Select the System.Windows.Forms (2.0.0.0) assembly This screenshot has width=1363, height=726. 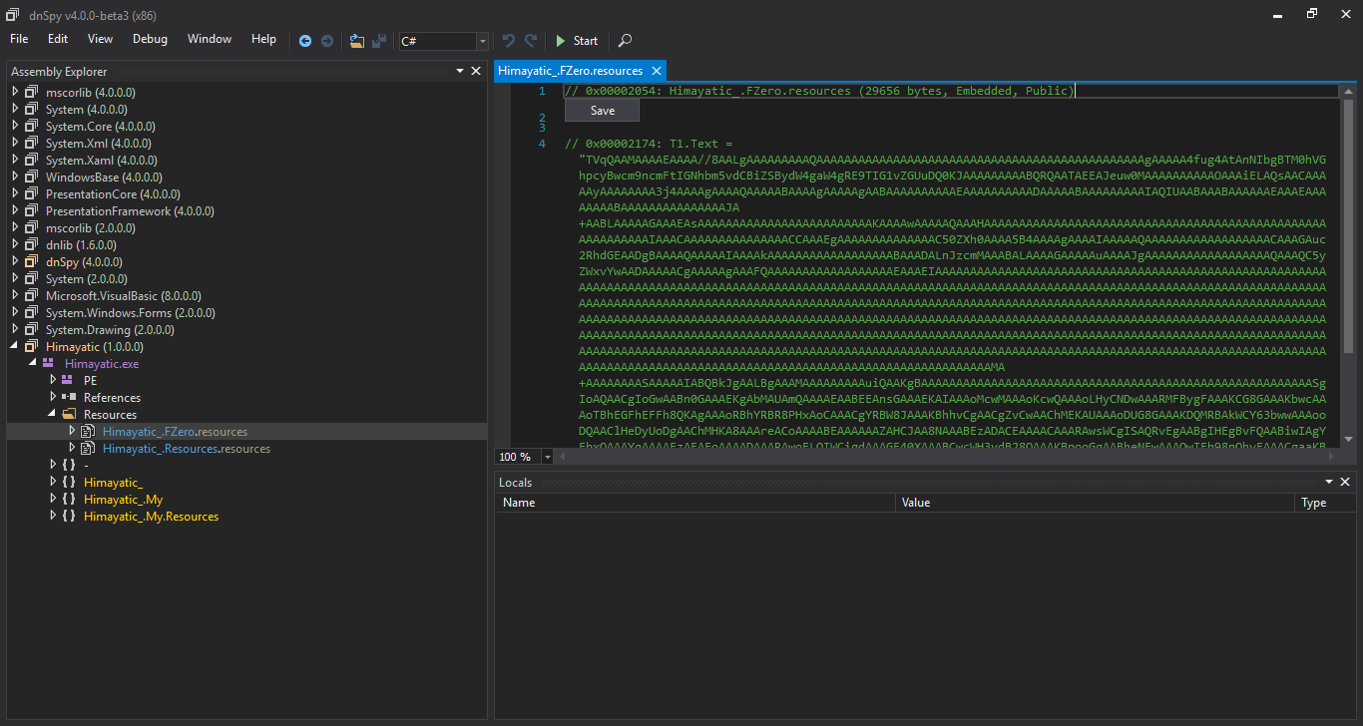tap(130, 313)
